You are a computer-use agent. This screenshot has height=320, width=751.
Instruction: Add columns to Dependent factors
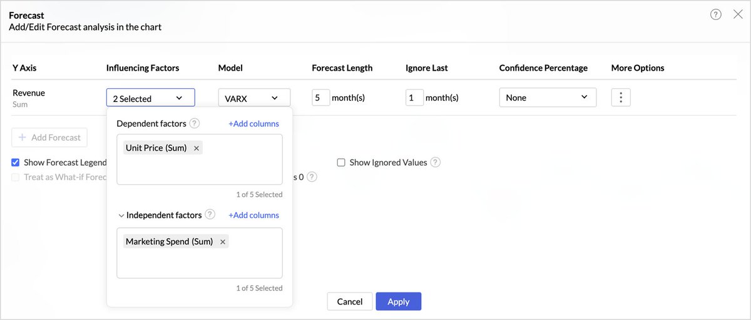(253, 124)
